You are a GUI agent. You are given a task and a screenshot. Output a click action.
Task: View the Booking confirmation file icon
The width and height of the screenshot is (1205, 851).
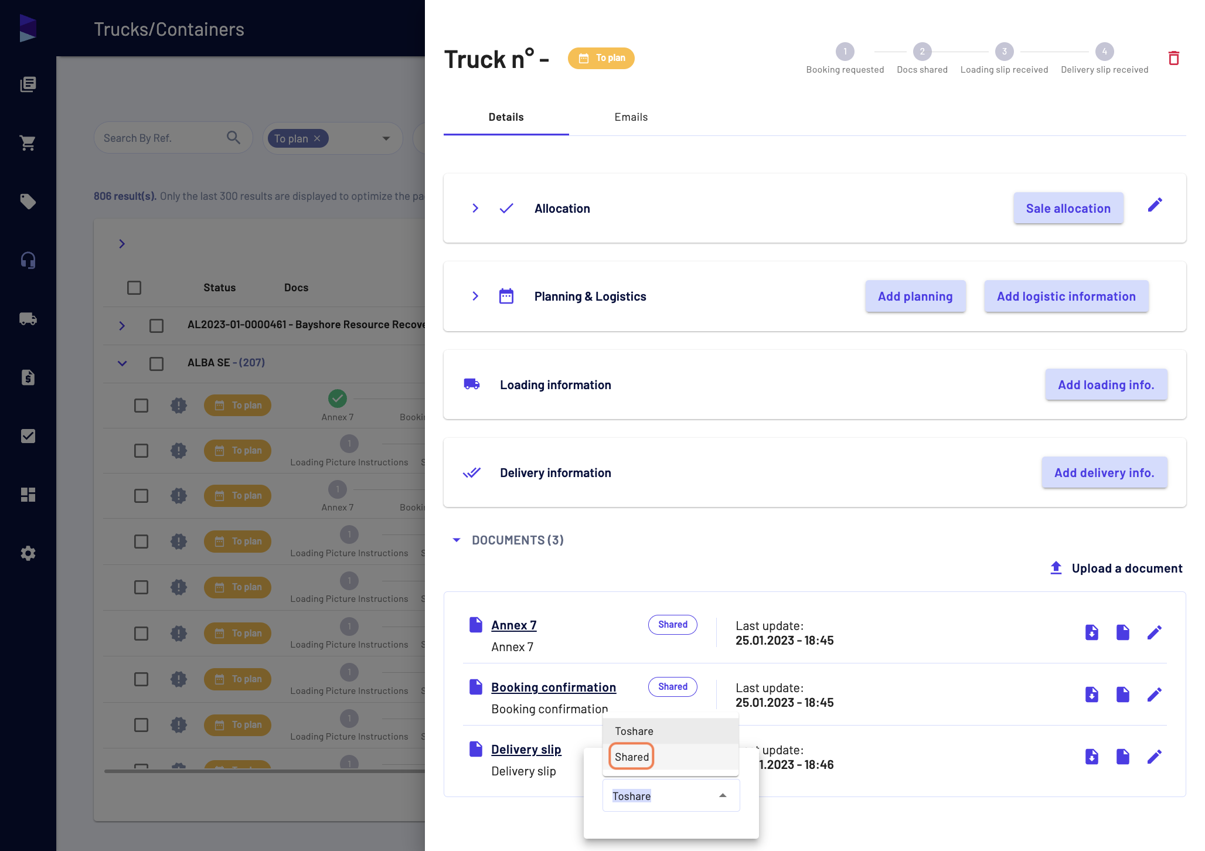[x=1122, y=695]
